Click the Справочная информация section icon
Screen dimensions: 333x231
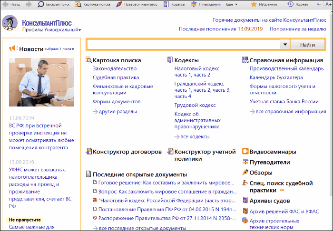click(245, 60)
